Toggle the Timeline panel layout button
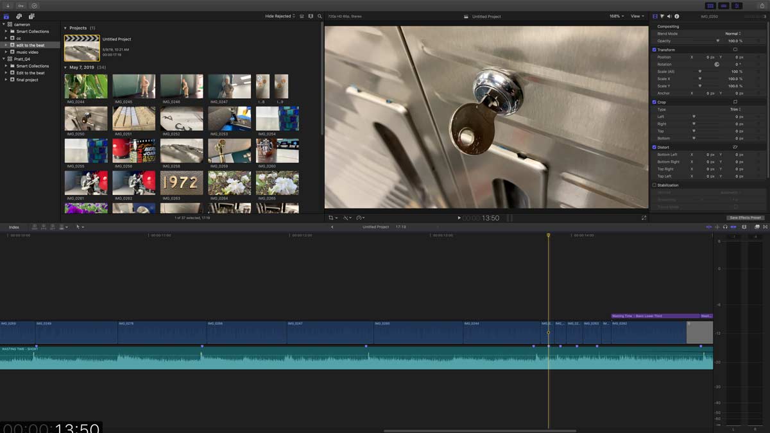This screenshot has width=770, height=433. tap(724, 5)
